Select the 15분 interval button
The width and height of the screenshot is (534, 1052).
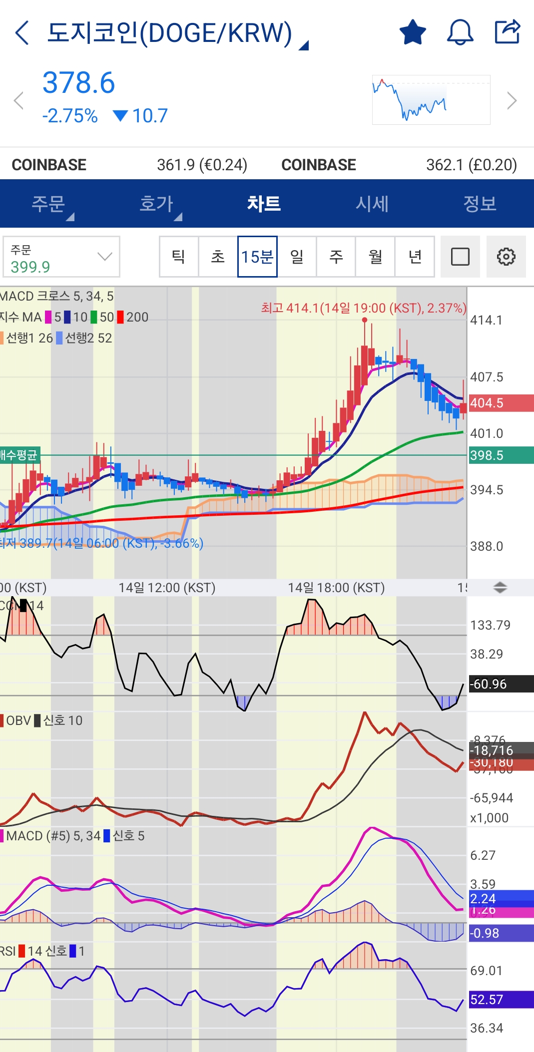point(257,257)
